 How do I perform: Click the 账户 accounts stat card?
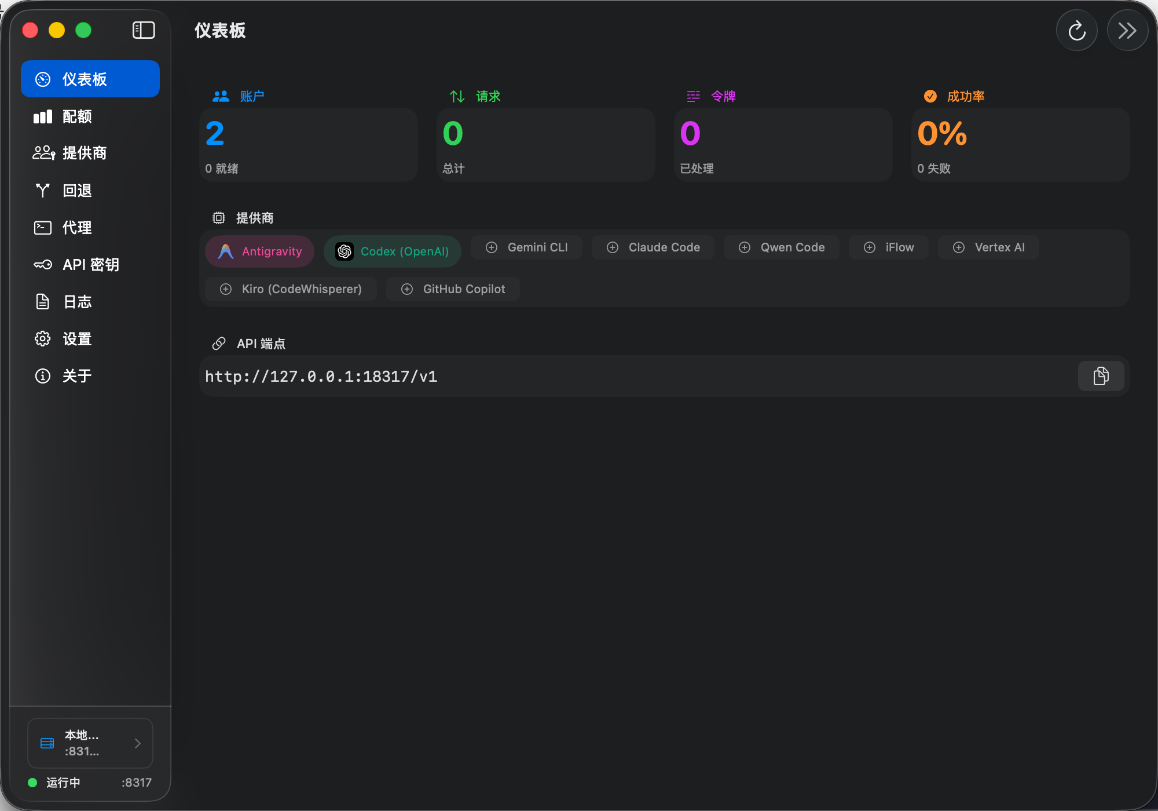coord(309,145)
